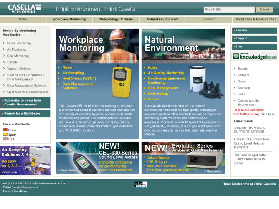Viewport: 279px width, 209px height.
Task: Open the Natural Environment banner heading
Action: coord(171,44)
